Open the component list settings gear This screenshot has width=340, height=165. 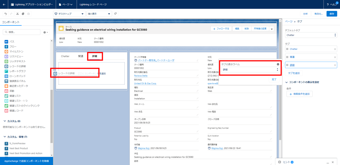(45, 32)
